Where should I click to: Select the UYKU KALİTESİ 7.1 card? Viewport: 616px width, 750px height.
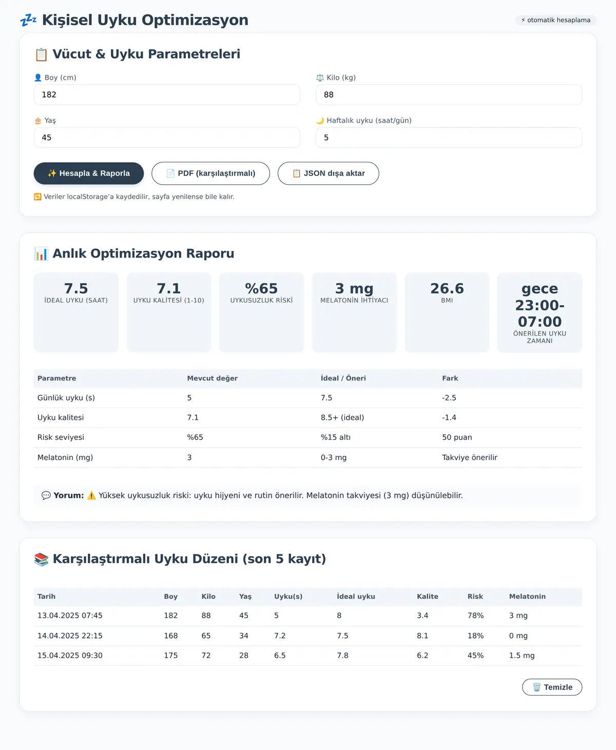tap(169, 312)
